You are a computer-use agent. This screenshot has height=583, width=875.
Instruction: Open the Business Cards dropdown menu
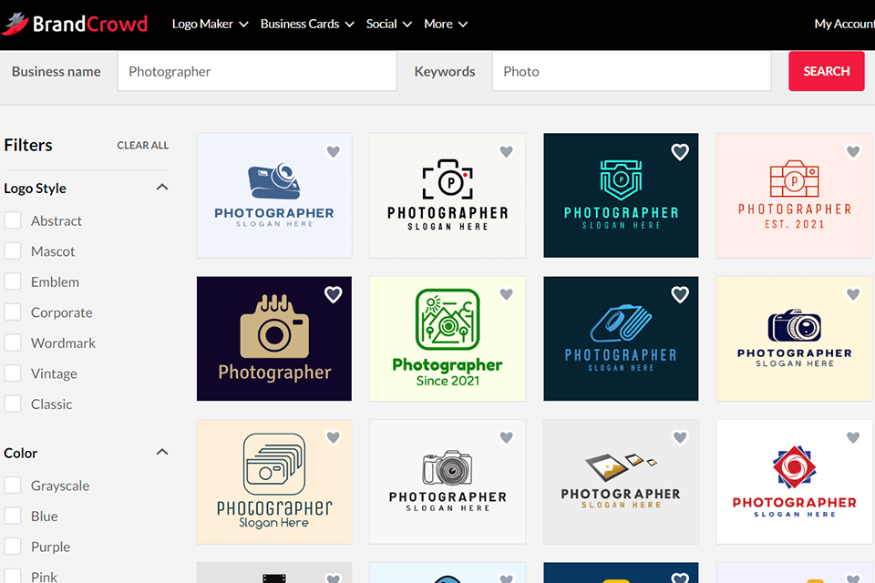pos(307,24)
